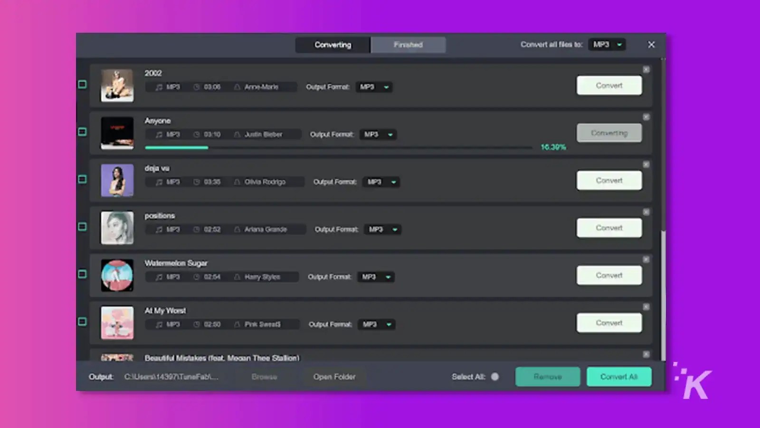The width and height of the screenshot is (760, 428).
Task: Select the Converting tab
Action: click(332, 45)
